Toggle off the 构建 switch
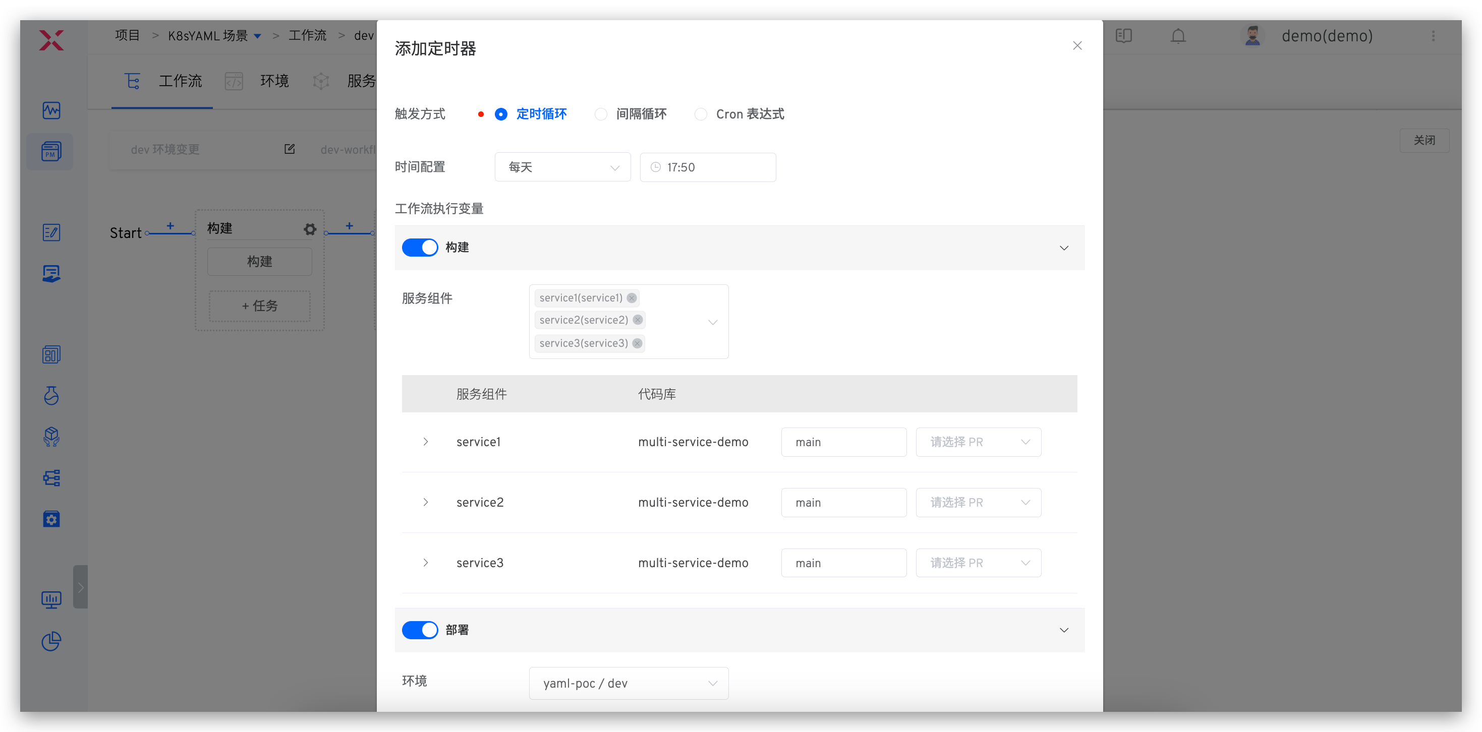The height and width of the screenshot is (732, 1482). 419,247
